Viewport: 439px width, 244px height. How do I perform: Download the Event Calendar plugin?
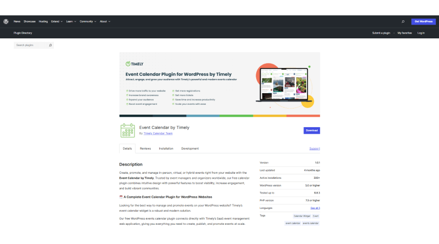pyautogui.click(x=312, y=130)
